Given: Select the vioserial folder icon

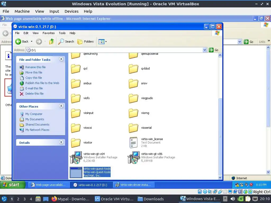Looking at the screenshot, I should click(133, 128).
